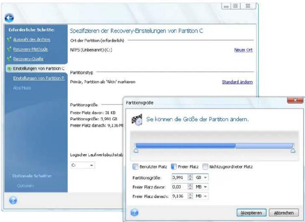This screenshot has width=305, height=222.
Task: Select the Abschluss step
Action: [x=22, y=88]
